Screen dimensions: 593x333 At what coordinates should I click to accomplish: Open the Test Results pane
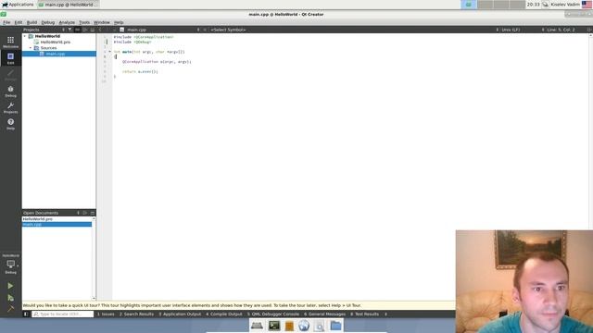coord(364,314)
